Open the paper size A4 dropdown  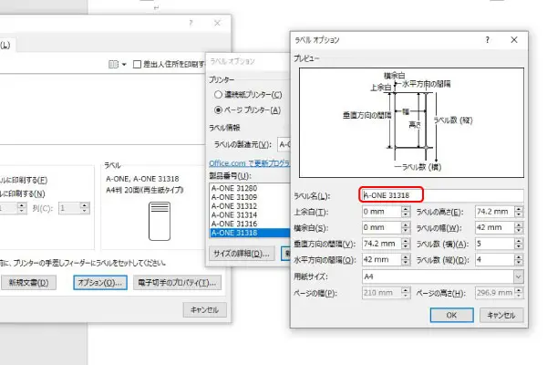click(x=519, y=276)
